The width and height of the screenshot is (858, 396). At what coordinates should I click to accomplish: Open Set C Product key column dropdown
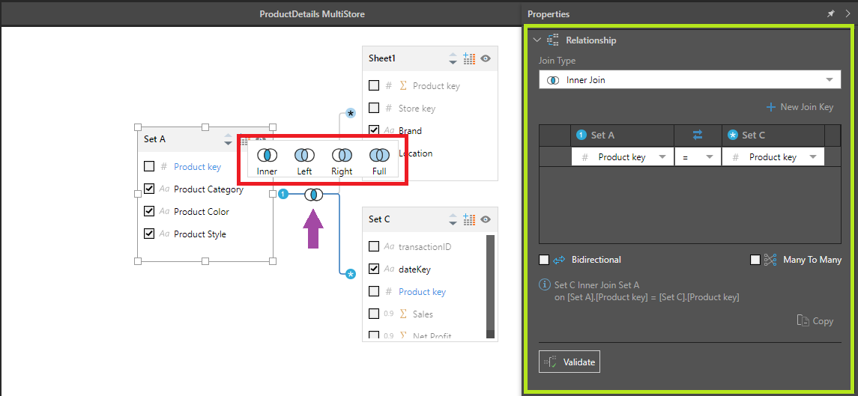(773, 157)
